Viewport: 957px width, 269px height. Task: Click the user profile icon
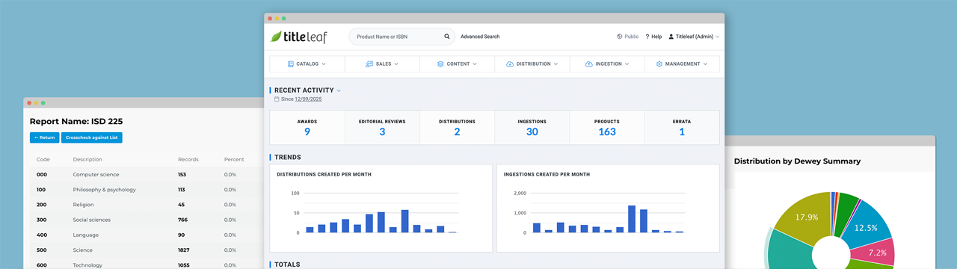(x=671, y=37)
